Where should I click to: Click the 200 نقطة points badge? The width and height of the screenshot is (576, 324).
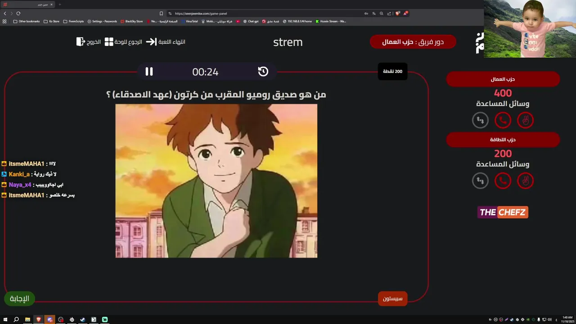click(392, 72)
